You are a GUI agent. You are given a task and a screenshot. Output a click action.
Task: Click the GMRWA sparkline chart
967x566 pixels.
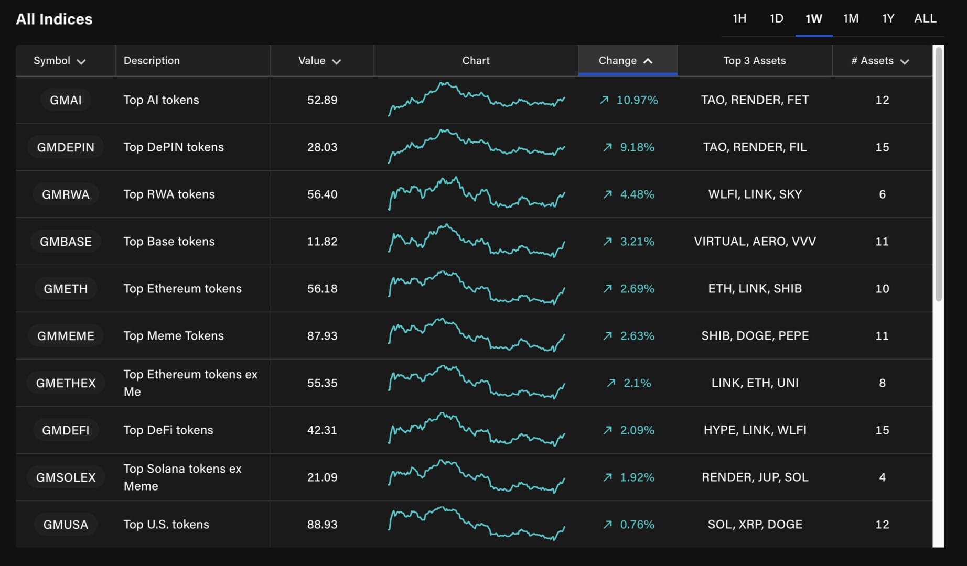point(476,194)
